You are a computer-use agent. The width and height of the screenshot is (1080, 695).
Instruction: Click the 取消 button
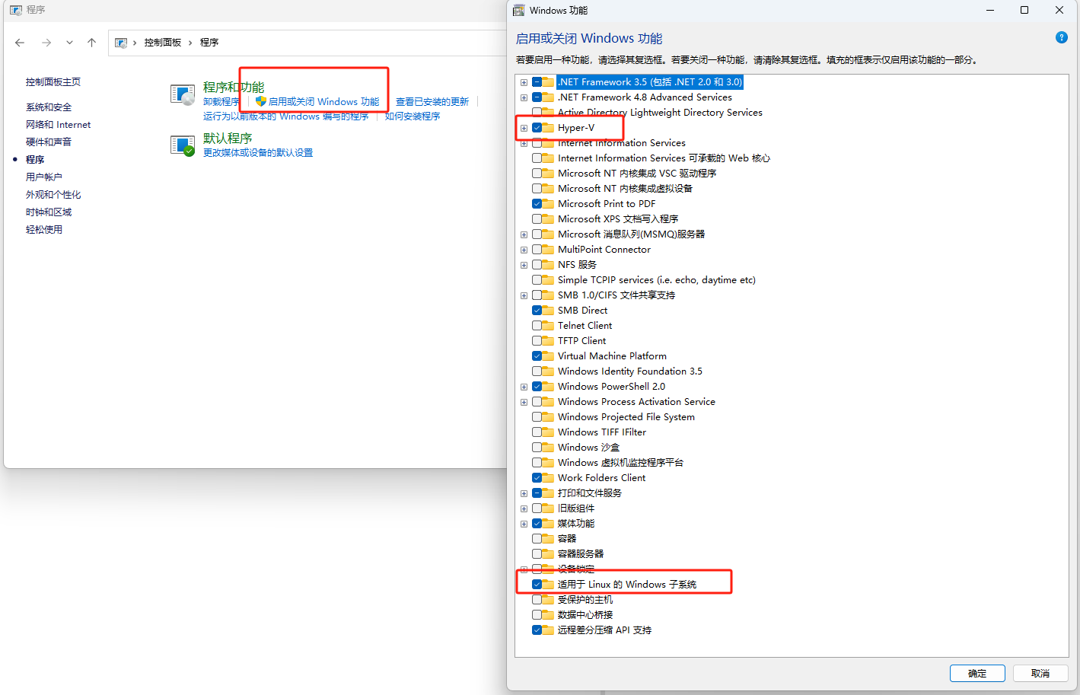coord(1040,673)
